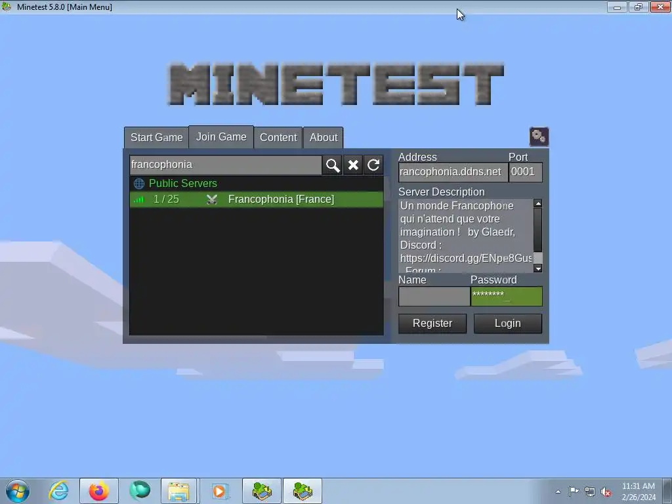Refresh the public server list
The image size is (672, 504).
click(x=373, y=165)
